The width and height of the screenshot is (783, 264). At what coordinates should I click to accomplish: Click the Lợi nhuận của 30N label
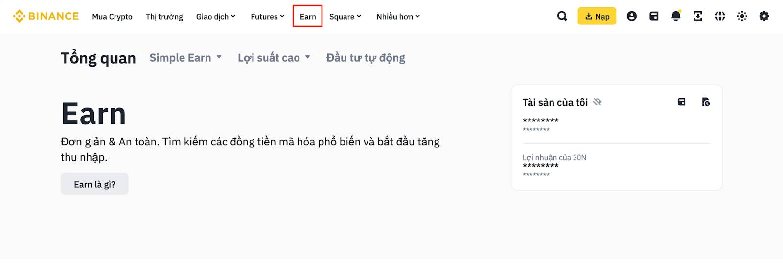click(x=554, y=157)
